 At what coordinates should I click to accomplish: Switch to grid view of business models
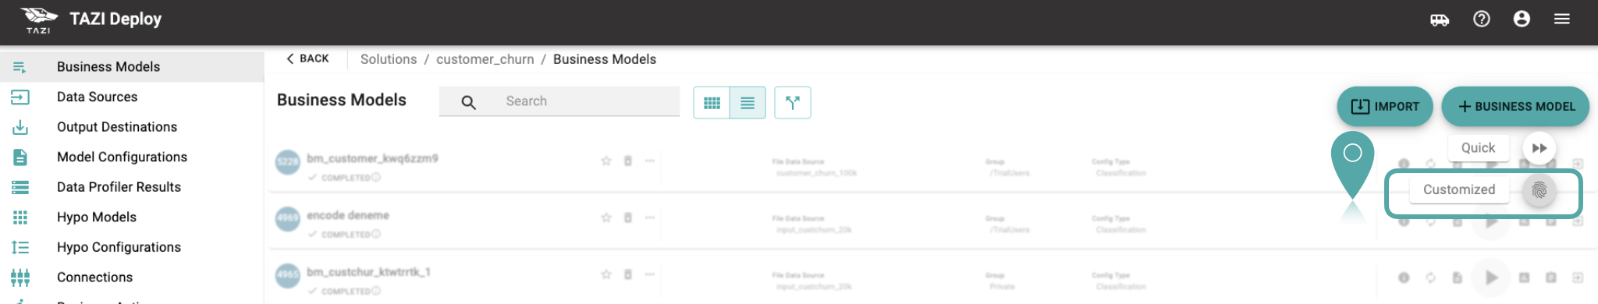coord(712,103)
